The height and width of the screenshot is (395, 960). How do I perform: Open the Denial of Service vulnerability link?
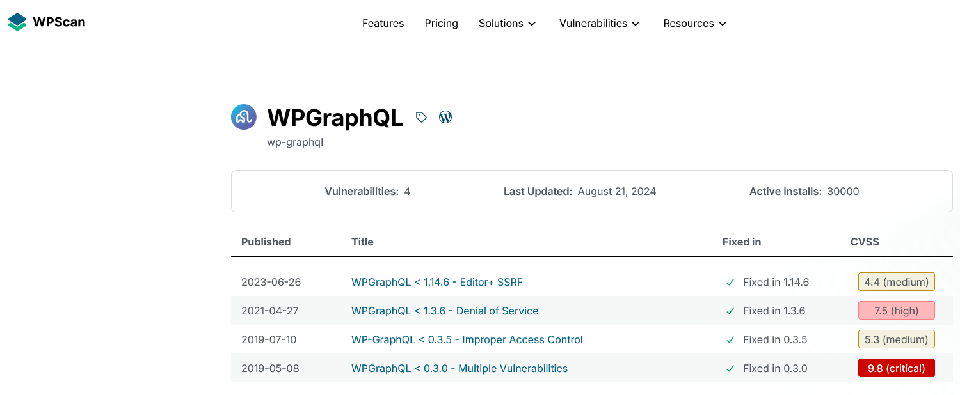pos(445,311)
